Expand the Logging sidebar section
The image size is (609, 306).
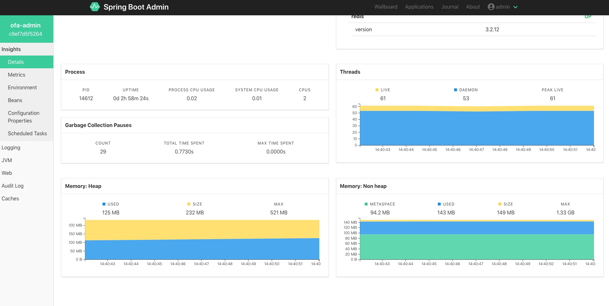click(x=27, y=147)
